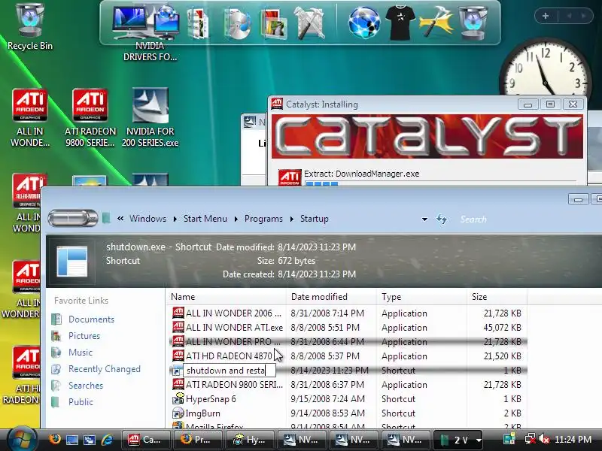Click the black t-shirt icon in the dock
Screen dimensions: 602x451
pyautogui.click(x=400, y=23)
